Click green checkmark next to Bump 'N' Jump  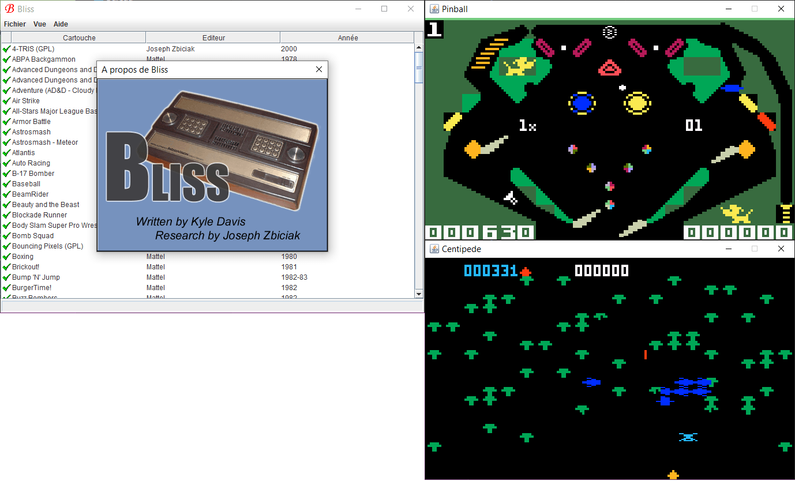click(x=7, y=277)
